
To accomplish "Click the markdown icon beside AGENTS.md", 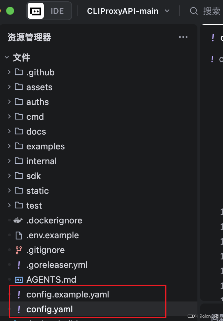I will (x=19, y=280).
